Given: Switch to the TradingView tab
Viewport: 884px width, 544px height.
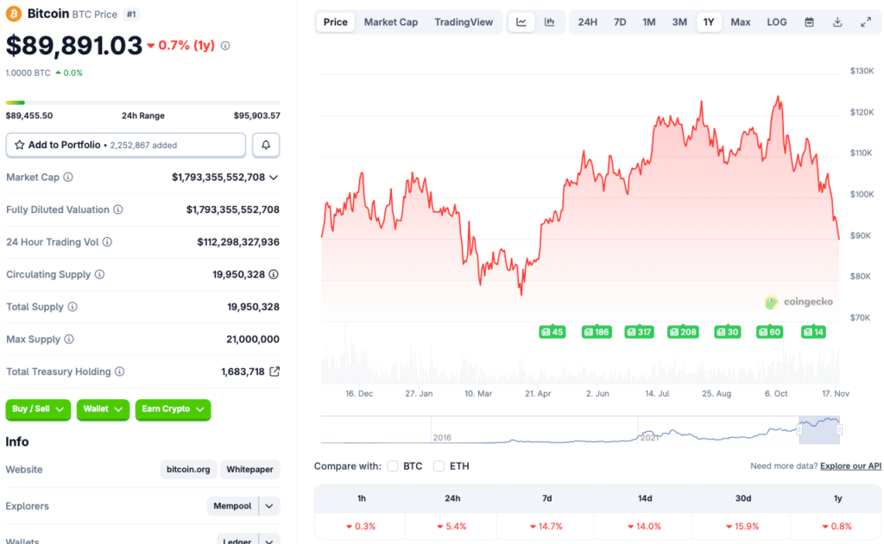Looking at the screenshot, I should click(464, 22).
